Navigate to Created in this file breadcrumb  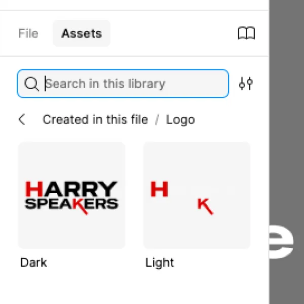95,120
